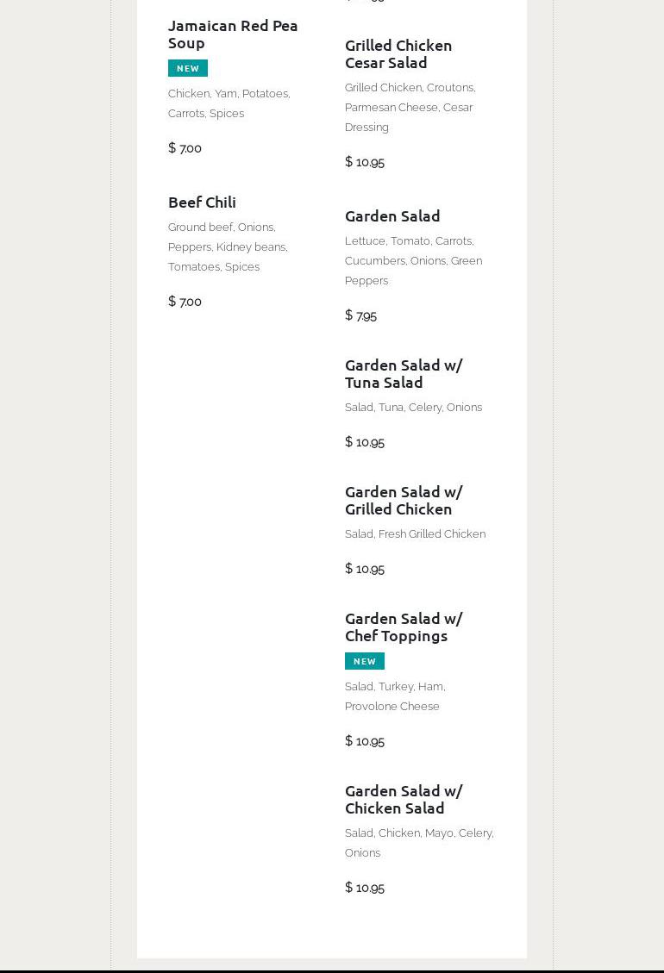
Task: Click the Cesar Salad $ 10.95 price
Action: pos(364,162)
